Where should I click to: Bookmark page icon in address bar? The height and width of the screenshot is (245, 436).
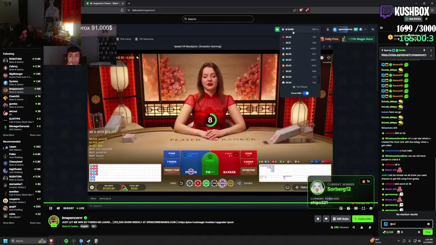click(122, 10)
